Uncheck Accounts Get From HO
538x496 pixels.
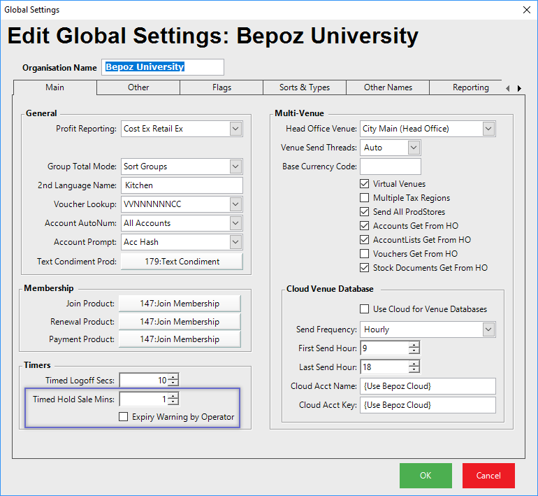point(365,226)
